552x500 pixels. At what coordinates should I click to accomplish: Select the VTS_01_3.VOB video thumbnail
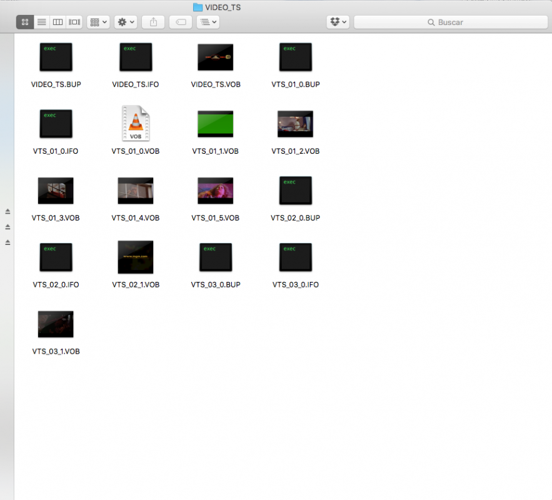[56, 191]
